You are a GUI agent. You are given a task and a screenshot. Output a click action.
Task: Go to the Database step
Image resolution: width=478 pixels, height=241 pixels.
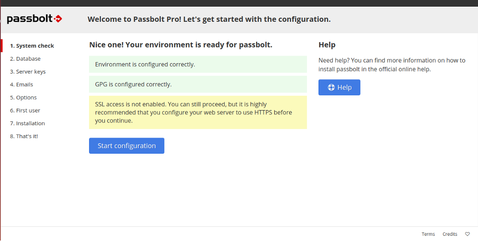click(x=25, y=59)
